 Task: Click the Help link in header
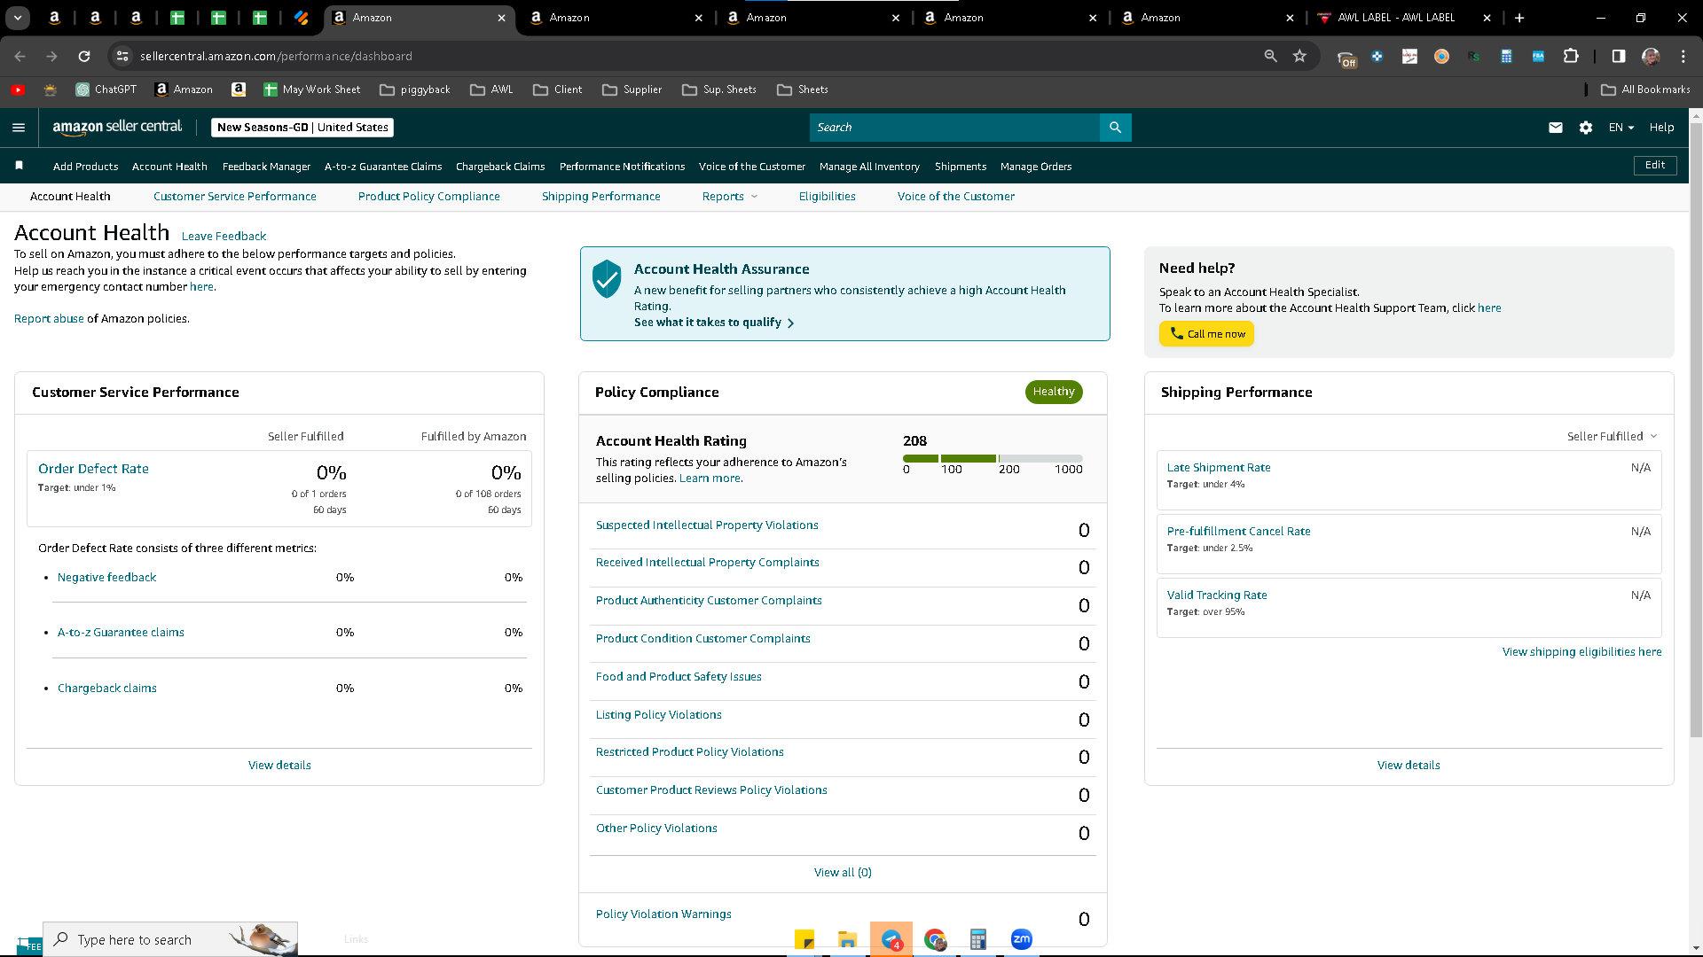[1661, 128]
